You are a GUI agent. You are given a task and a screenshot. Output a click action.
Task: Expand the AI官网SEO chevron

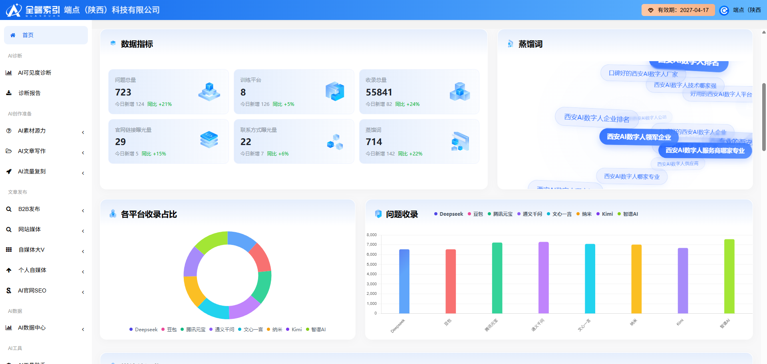[83, 292]
